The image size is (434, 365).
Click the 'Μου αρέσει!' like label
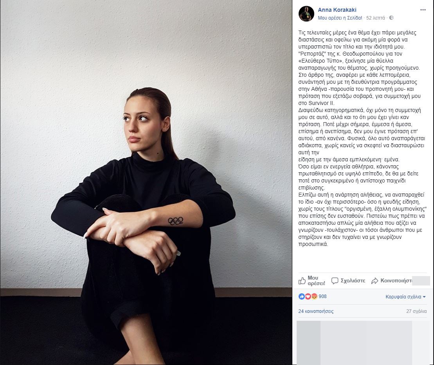316,280
